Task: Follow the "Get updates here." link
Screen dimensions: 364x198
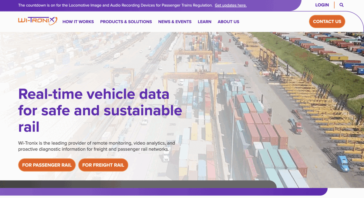Action: pyautogui.click(x=231, y=5)
